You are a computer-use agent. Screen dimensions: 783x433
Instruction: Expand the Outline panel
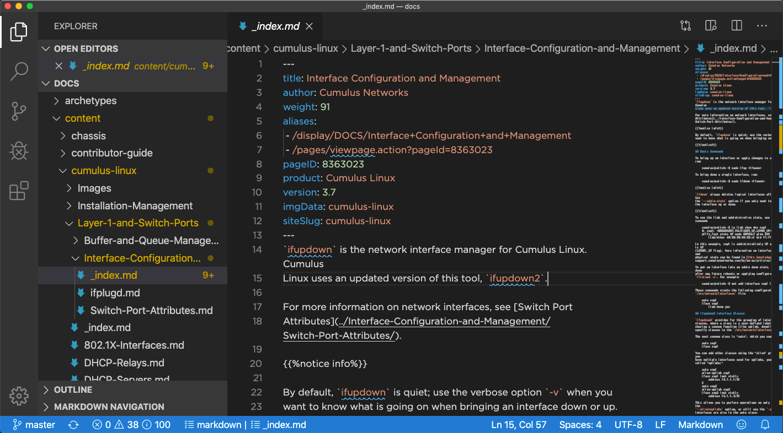tap(73, 389)
